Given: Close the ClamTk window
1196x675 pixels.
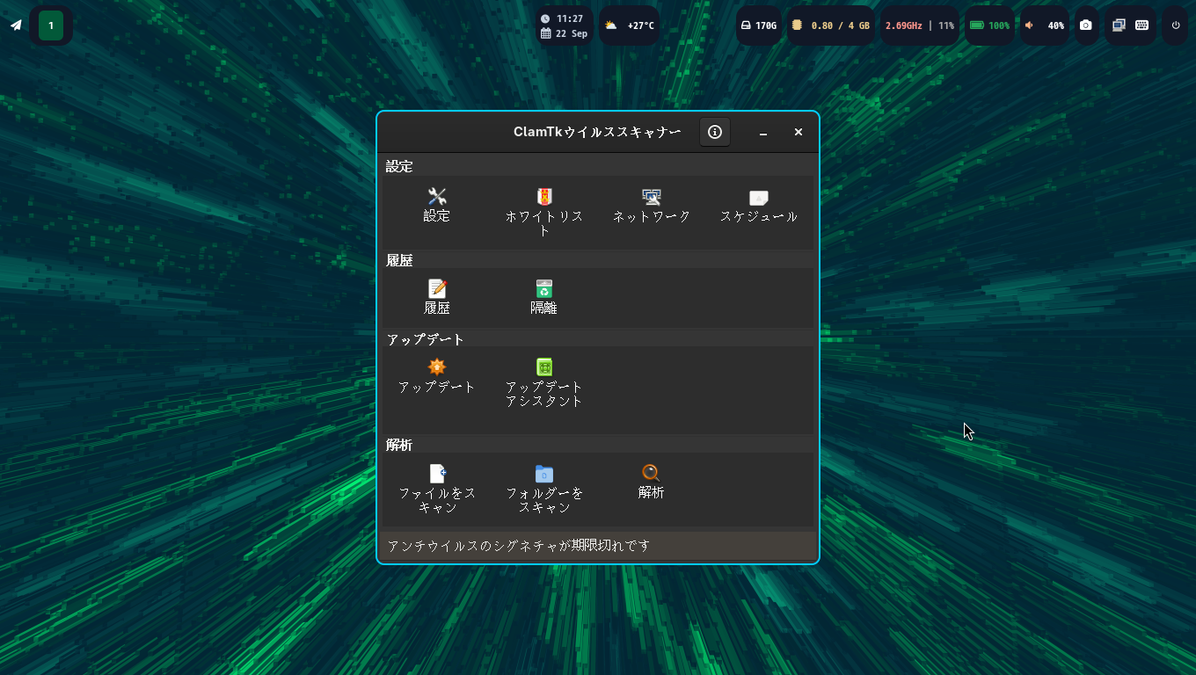Looking at the screenshot, I should click(799, 132).
